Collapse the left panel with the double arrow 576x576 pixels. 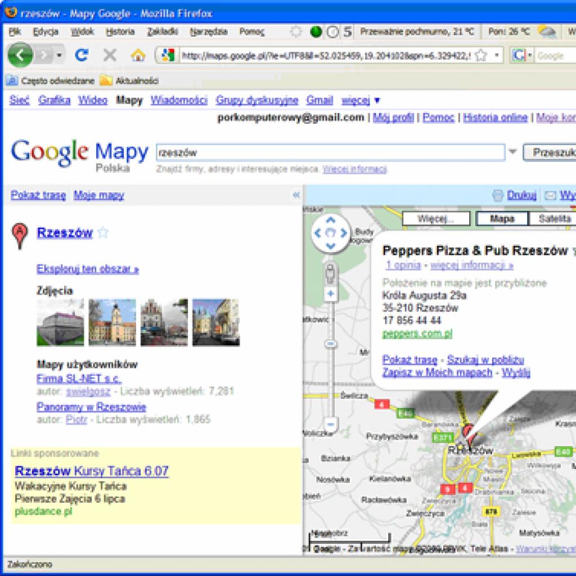click(296, 195)
